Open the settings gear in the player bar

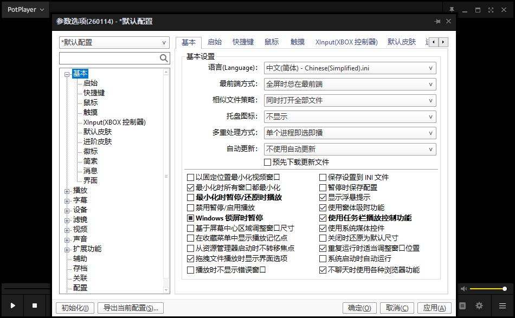point(479,306)
